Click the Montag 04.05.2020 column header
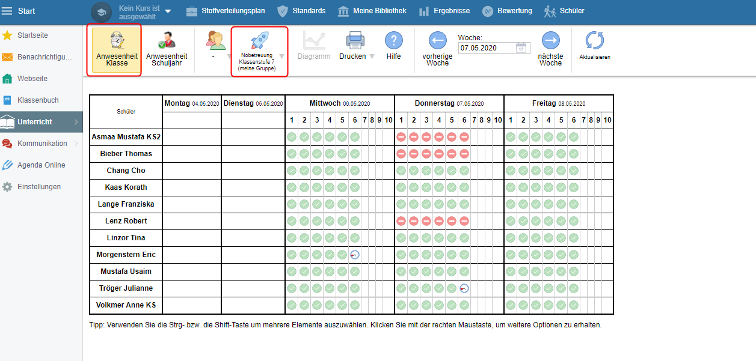The width and height of the screenshot is (756, 361). pos(192,103)
